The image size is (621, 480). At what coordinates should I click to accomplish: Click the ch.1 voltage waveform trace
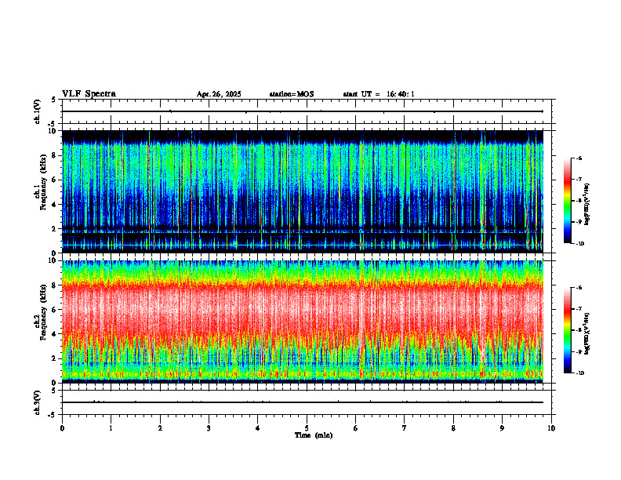click(303, 111)
